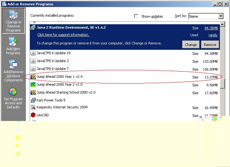Open 'Click here for support information' link

(63, 35)
